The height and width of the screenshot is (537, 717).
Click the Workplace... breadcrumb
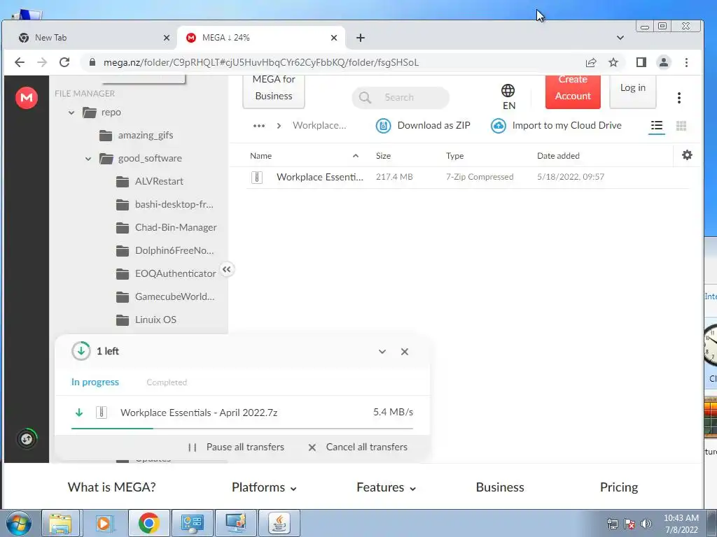coord(319,126)
